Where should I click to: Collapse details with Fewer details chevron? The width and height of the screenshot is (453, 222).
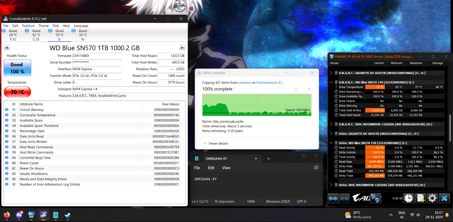(x=205, y=143)
